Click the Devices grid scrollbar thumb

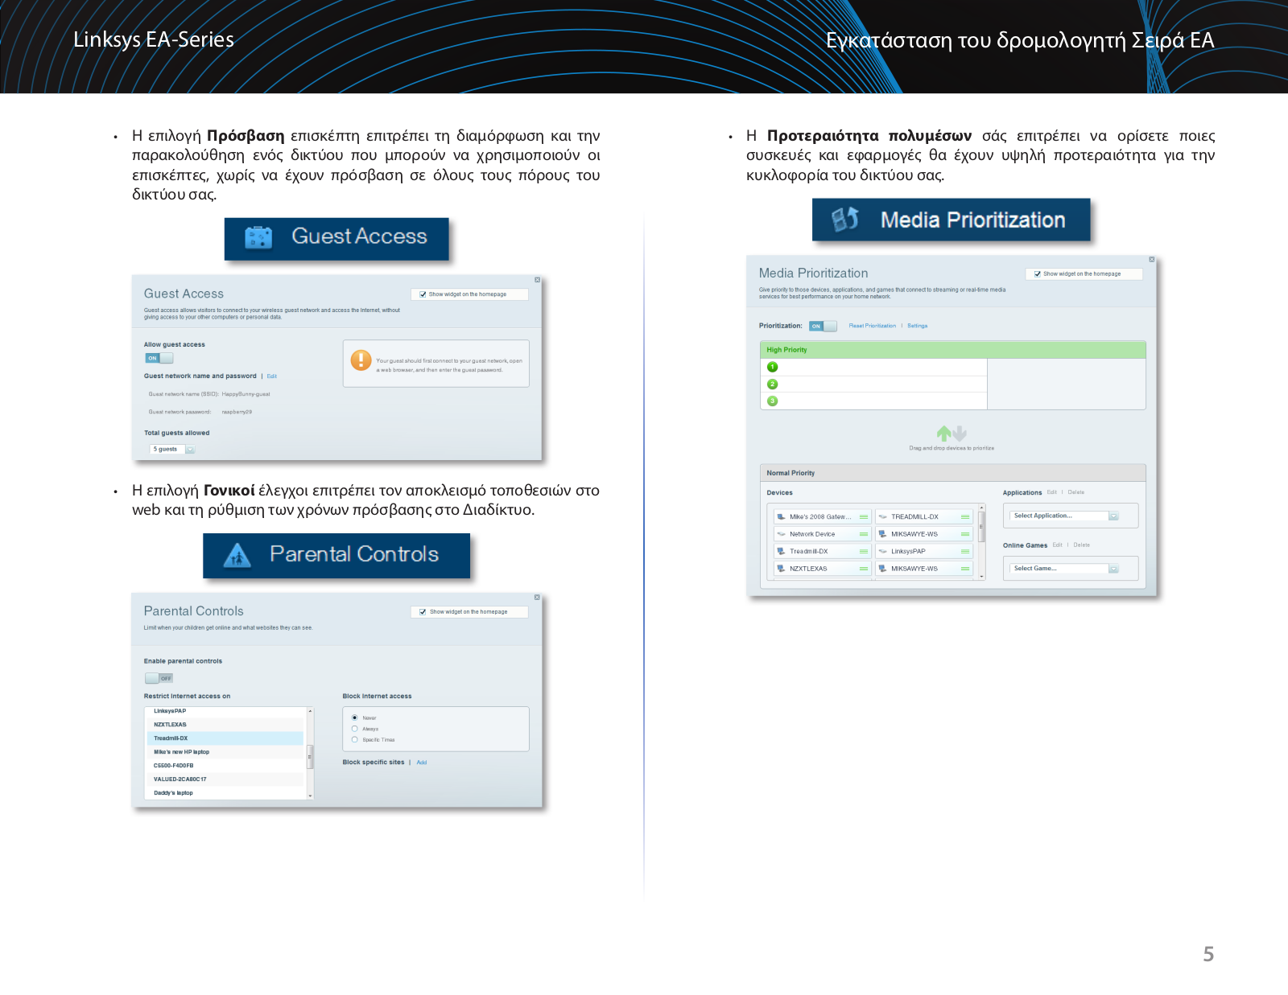981,526
